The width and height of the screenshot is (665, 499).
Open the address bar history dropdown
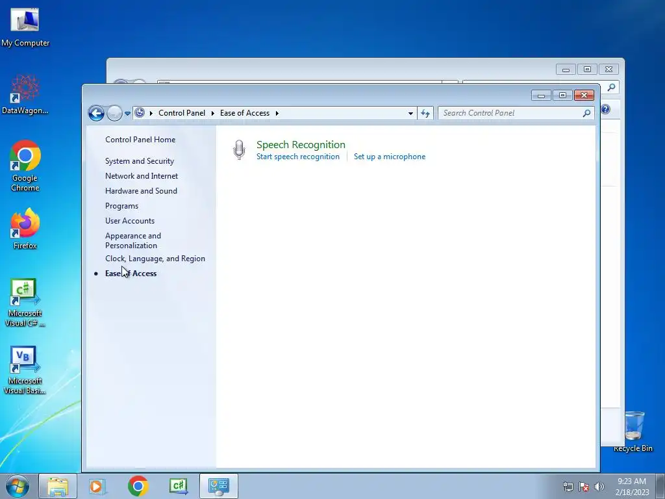pyautogui.click(x=410, y=113)
